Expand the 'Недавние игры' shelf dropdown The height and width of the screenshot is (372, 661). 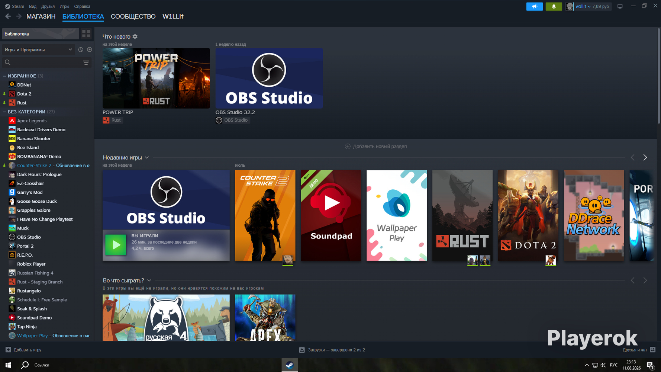click(147, 157)
